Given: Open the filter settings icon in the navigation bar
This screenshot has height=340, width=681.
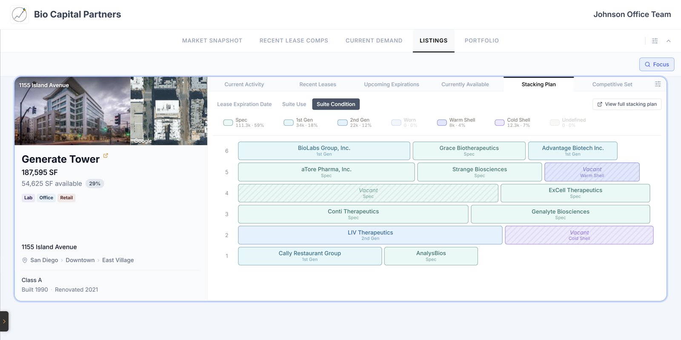Looking at the screenshot, I should point(655,41).
